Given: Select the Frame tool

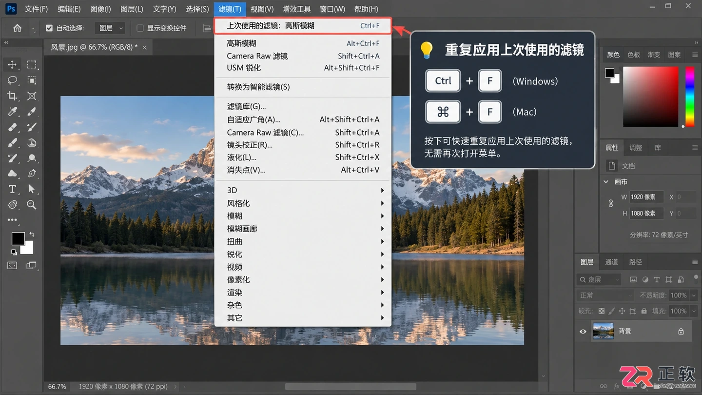Looking at the screenshot, I should [x=32, y=96].
